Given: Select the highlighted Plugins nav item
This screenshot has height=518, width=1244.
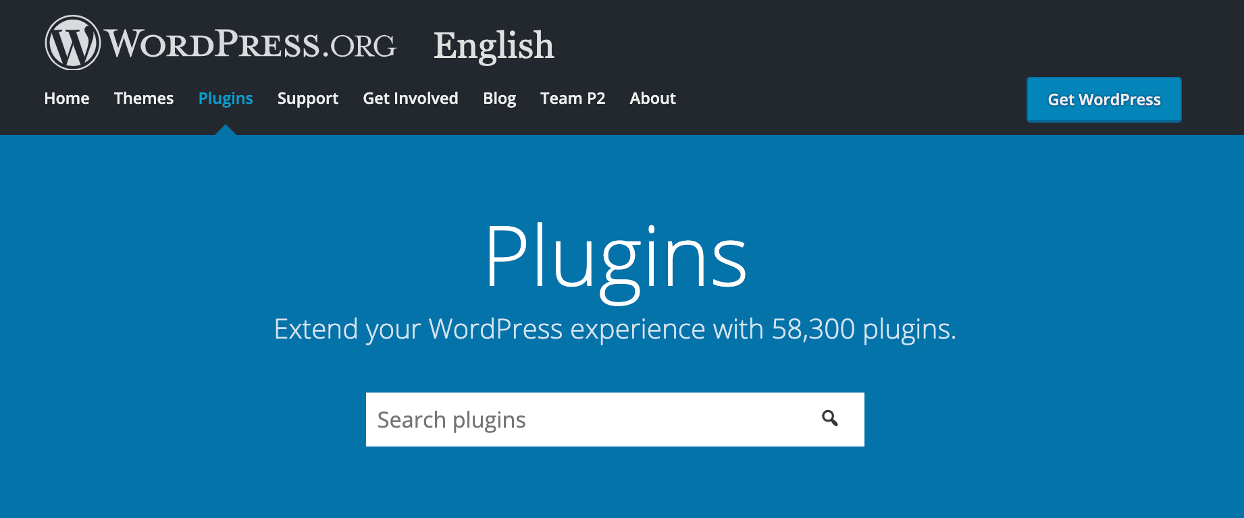Looking at the screenshot, I should (226, 98).
